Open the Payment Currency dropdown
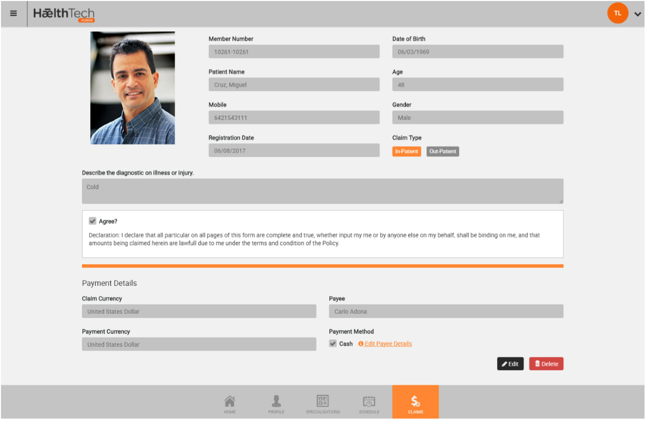This screenshot has width=646, height=422. tap(199, 344)
